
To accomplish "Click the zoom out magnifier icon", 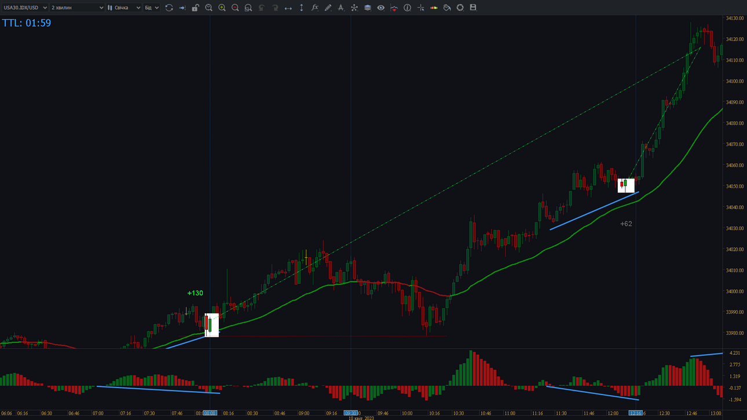I will point(235,8).
